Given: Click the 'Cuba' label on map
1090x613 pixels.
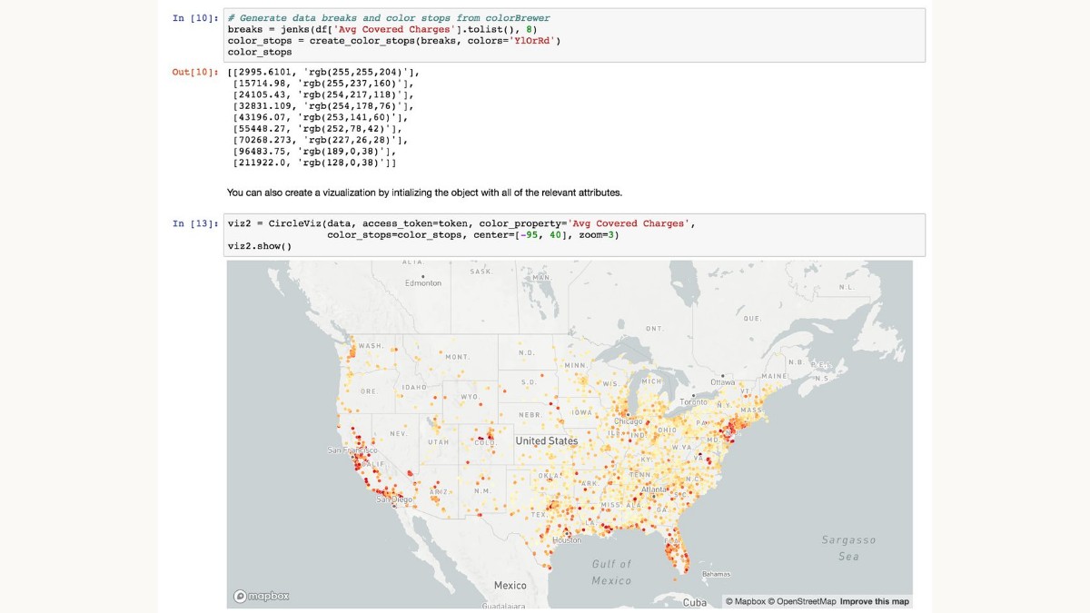Looking at the screenshot, I should click(694, 602).
